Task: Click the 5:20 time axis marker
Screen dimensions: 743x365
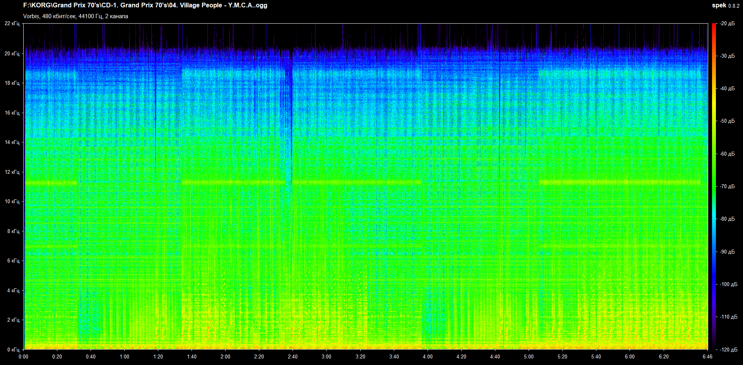Action: [562, 356]
